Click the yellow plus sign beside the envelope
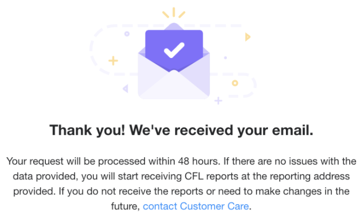The height and width of the screenshot is (219, 364). (113, 61)
